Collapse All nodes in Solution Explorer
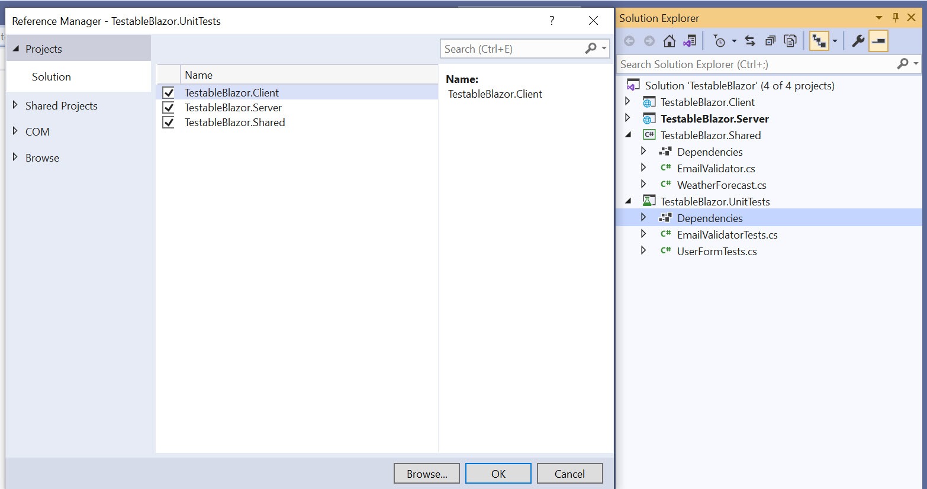The width and height of the screenshot is (927, 489). [x=770, y=41]
